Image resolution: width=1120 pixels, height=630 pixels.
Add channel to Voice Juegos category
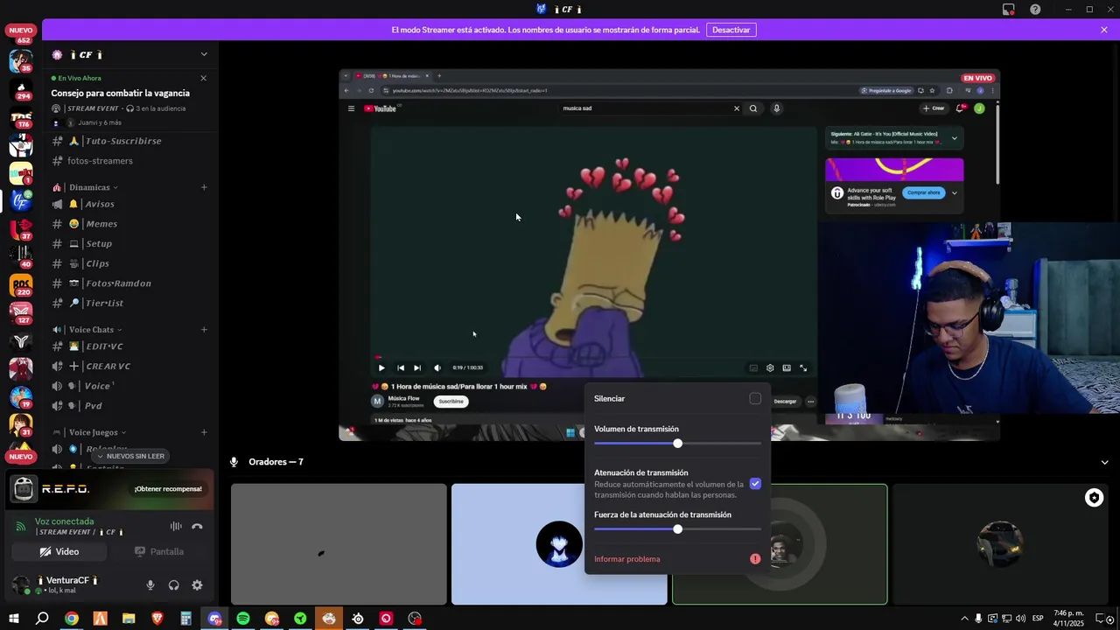point(204,432)
